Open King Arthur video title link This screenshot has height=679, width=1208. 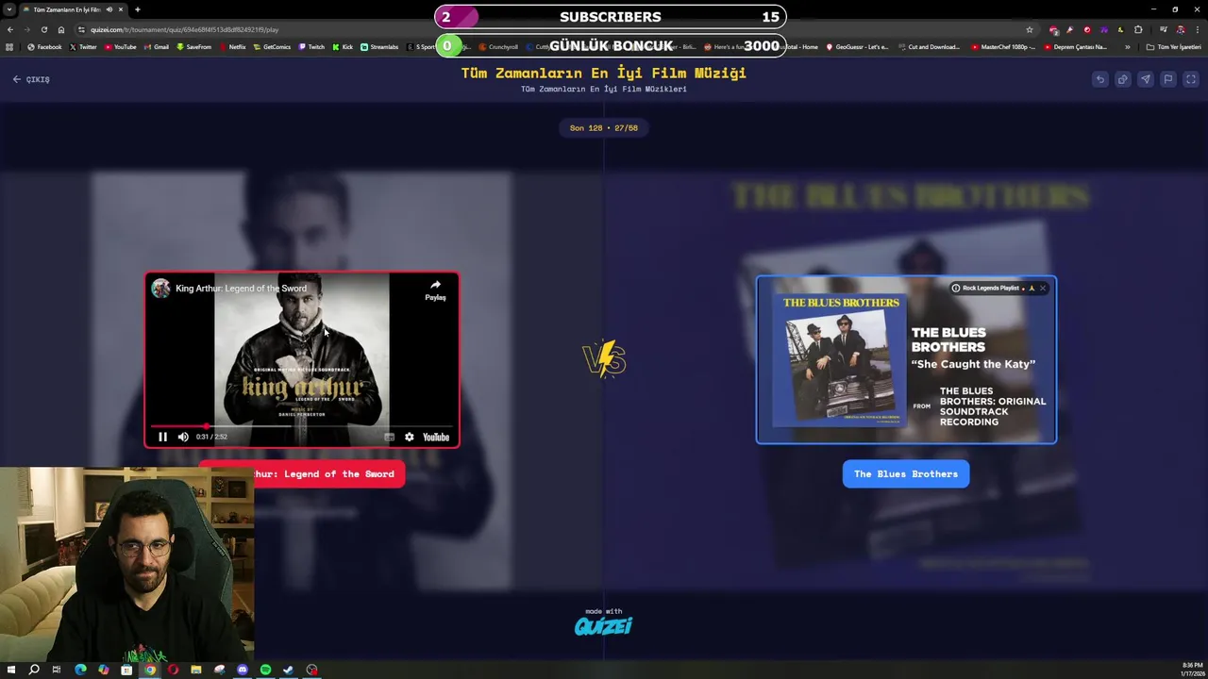(x=241, y=289)
